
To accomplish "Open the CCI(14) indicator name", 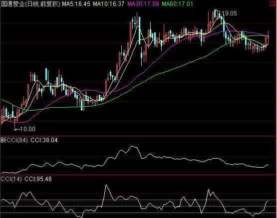I will [x=11, y=179].
